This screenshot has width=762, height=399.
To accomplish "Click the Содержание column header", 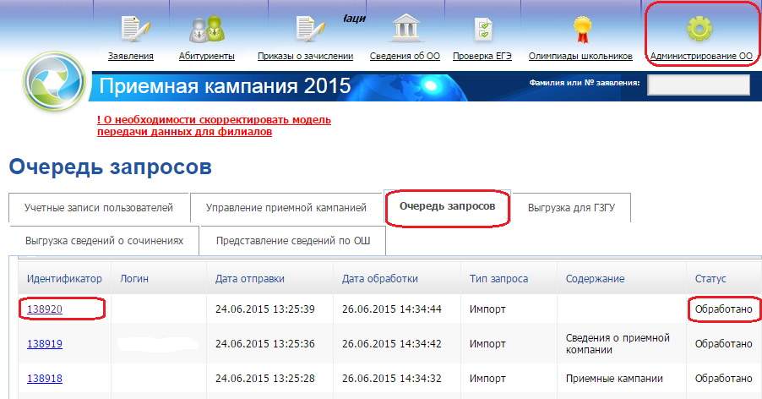I will tap(622, 278).
